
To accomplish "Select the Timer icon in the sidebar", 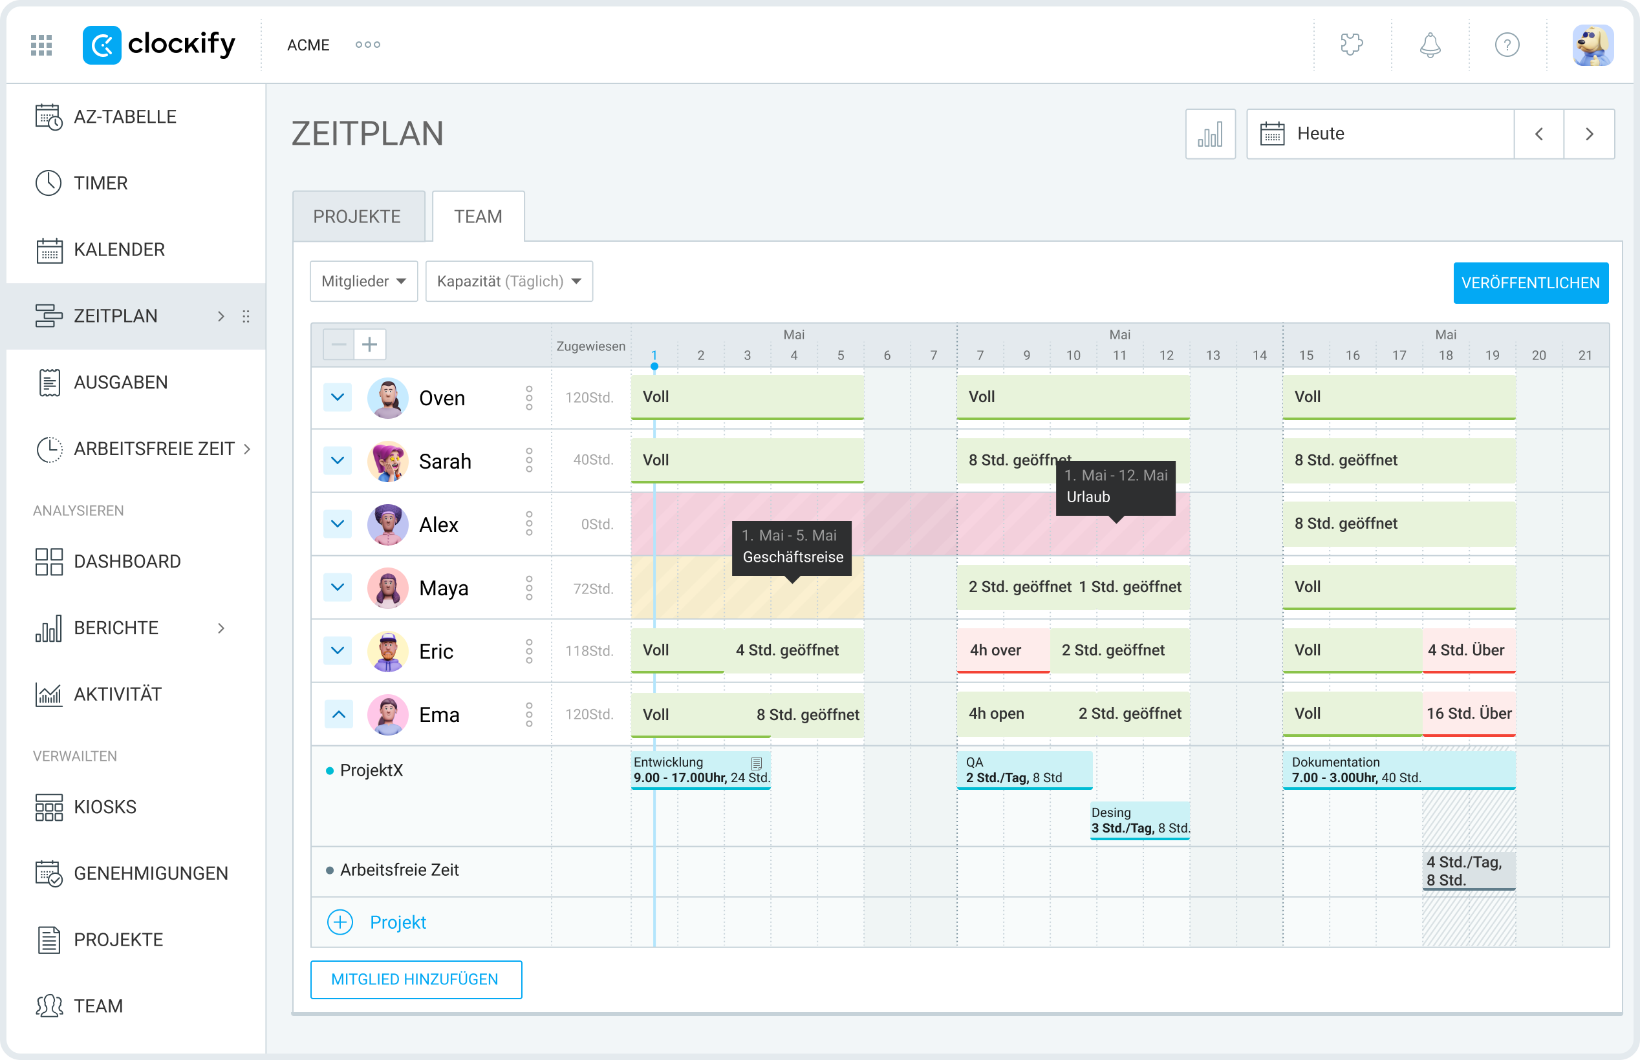I will 49,182.
